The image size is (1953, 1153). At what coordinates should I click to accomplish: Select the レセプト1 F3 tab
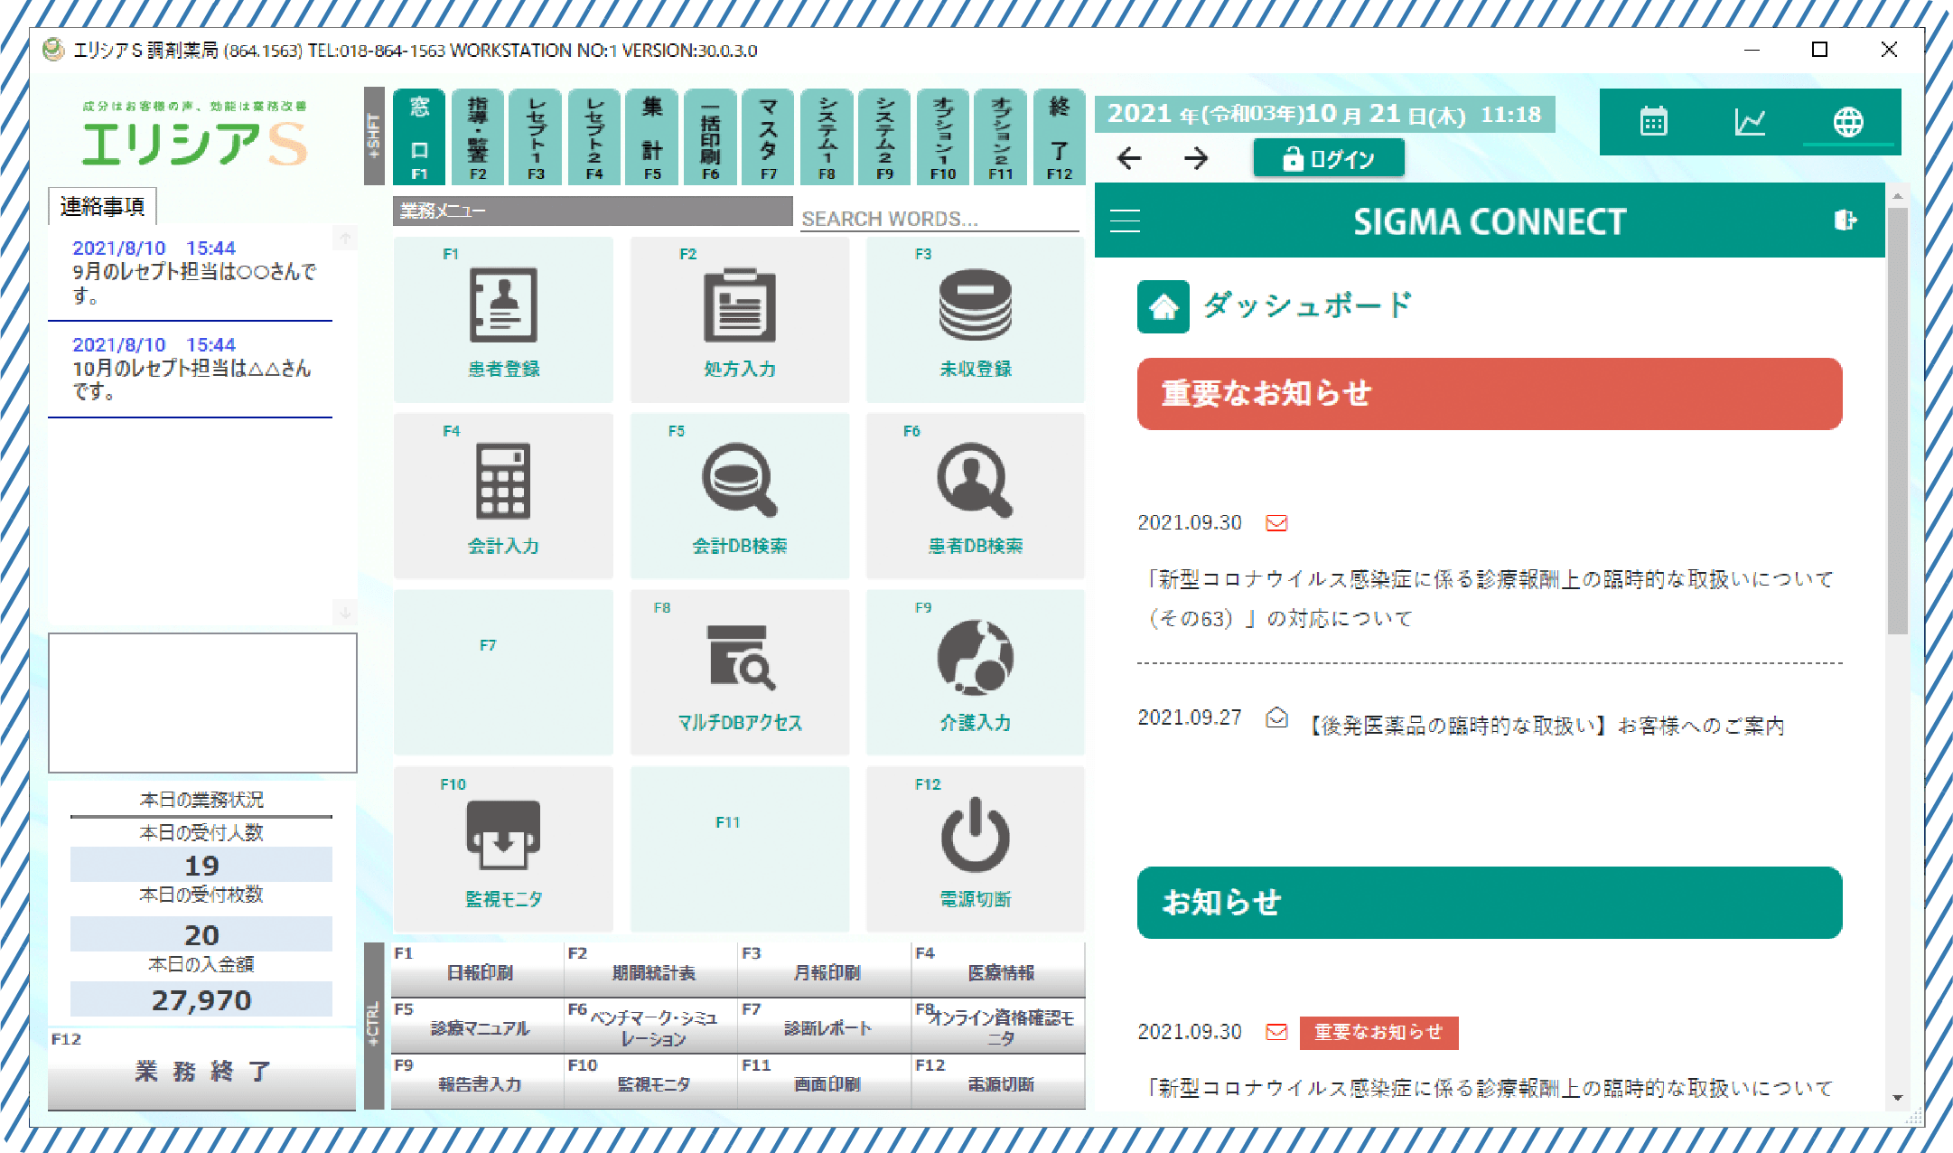[536, 136]
